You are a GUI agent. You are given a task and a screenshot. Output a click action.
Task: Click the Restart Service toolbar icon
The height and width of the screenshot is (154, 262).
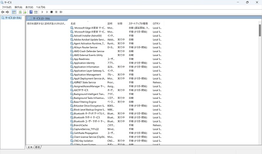[61, 12]
